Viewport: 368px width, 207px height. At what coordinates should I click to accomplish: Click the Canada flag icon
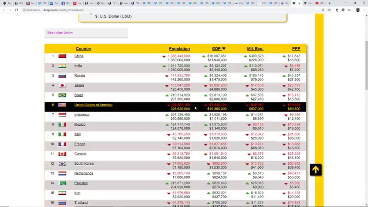[x=62, y=154]
